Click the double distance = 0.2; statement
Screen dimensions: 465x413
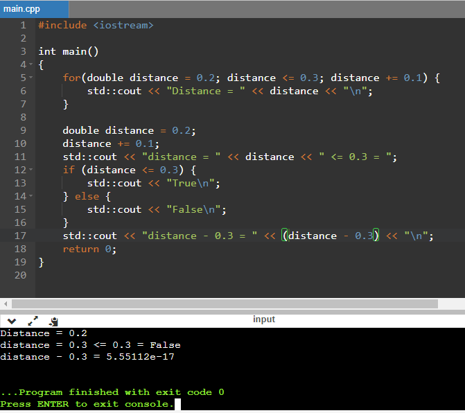130,130
